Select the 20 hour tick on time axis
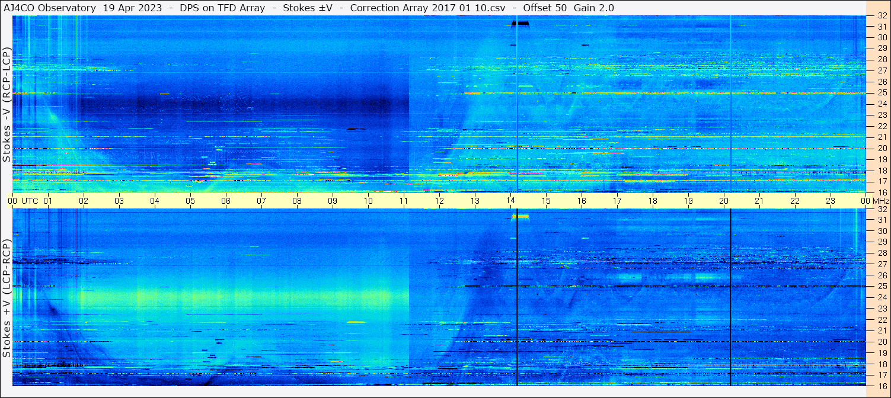Screen dimensions: 891x398 tap(724, 201)
